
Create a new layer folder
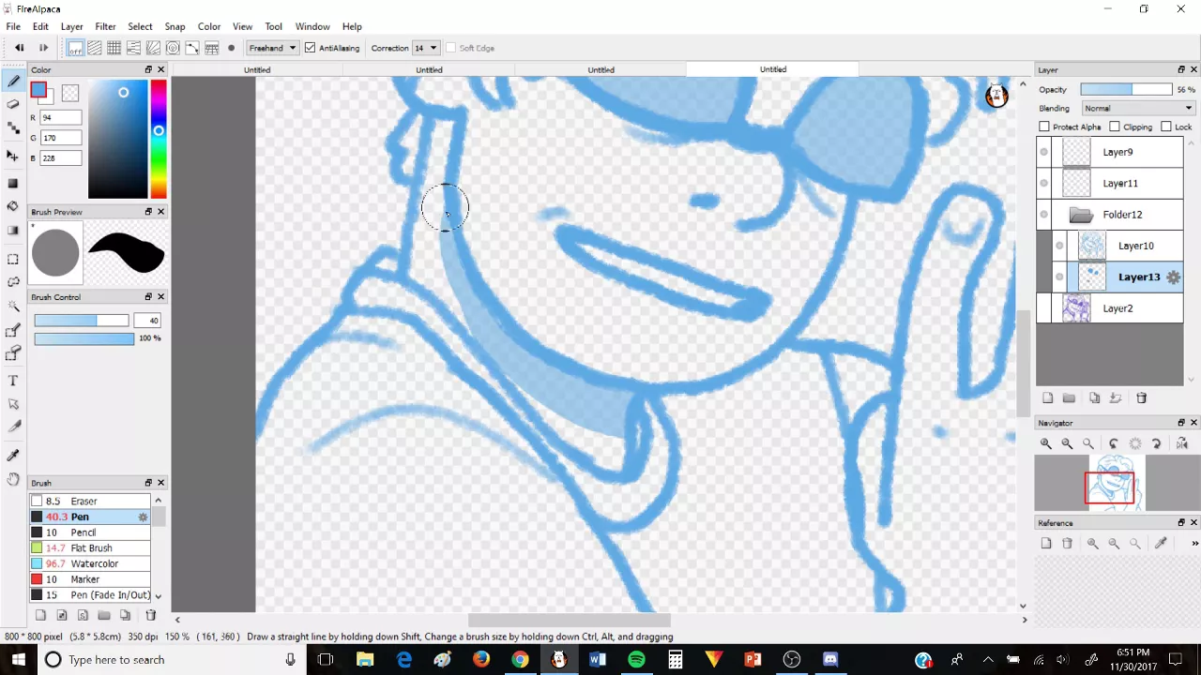[1070, 398]
